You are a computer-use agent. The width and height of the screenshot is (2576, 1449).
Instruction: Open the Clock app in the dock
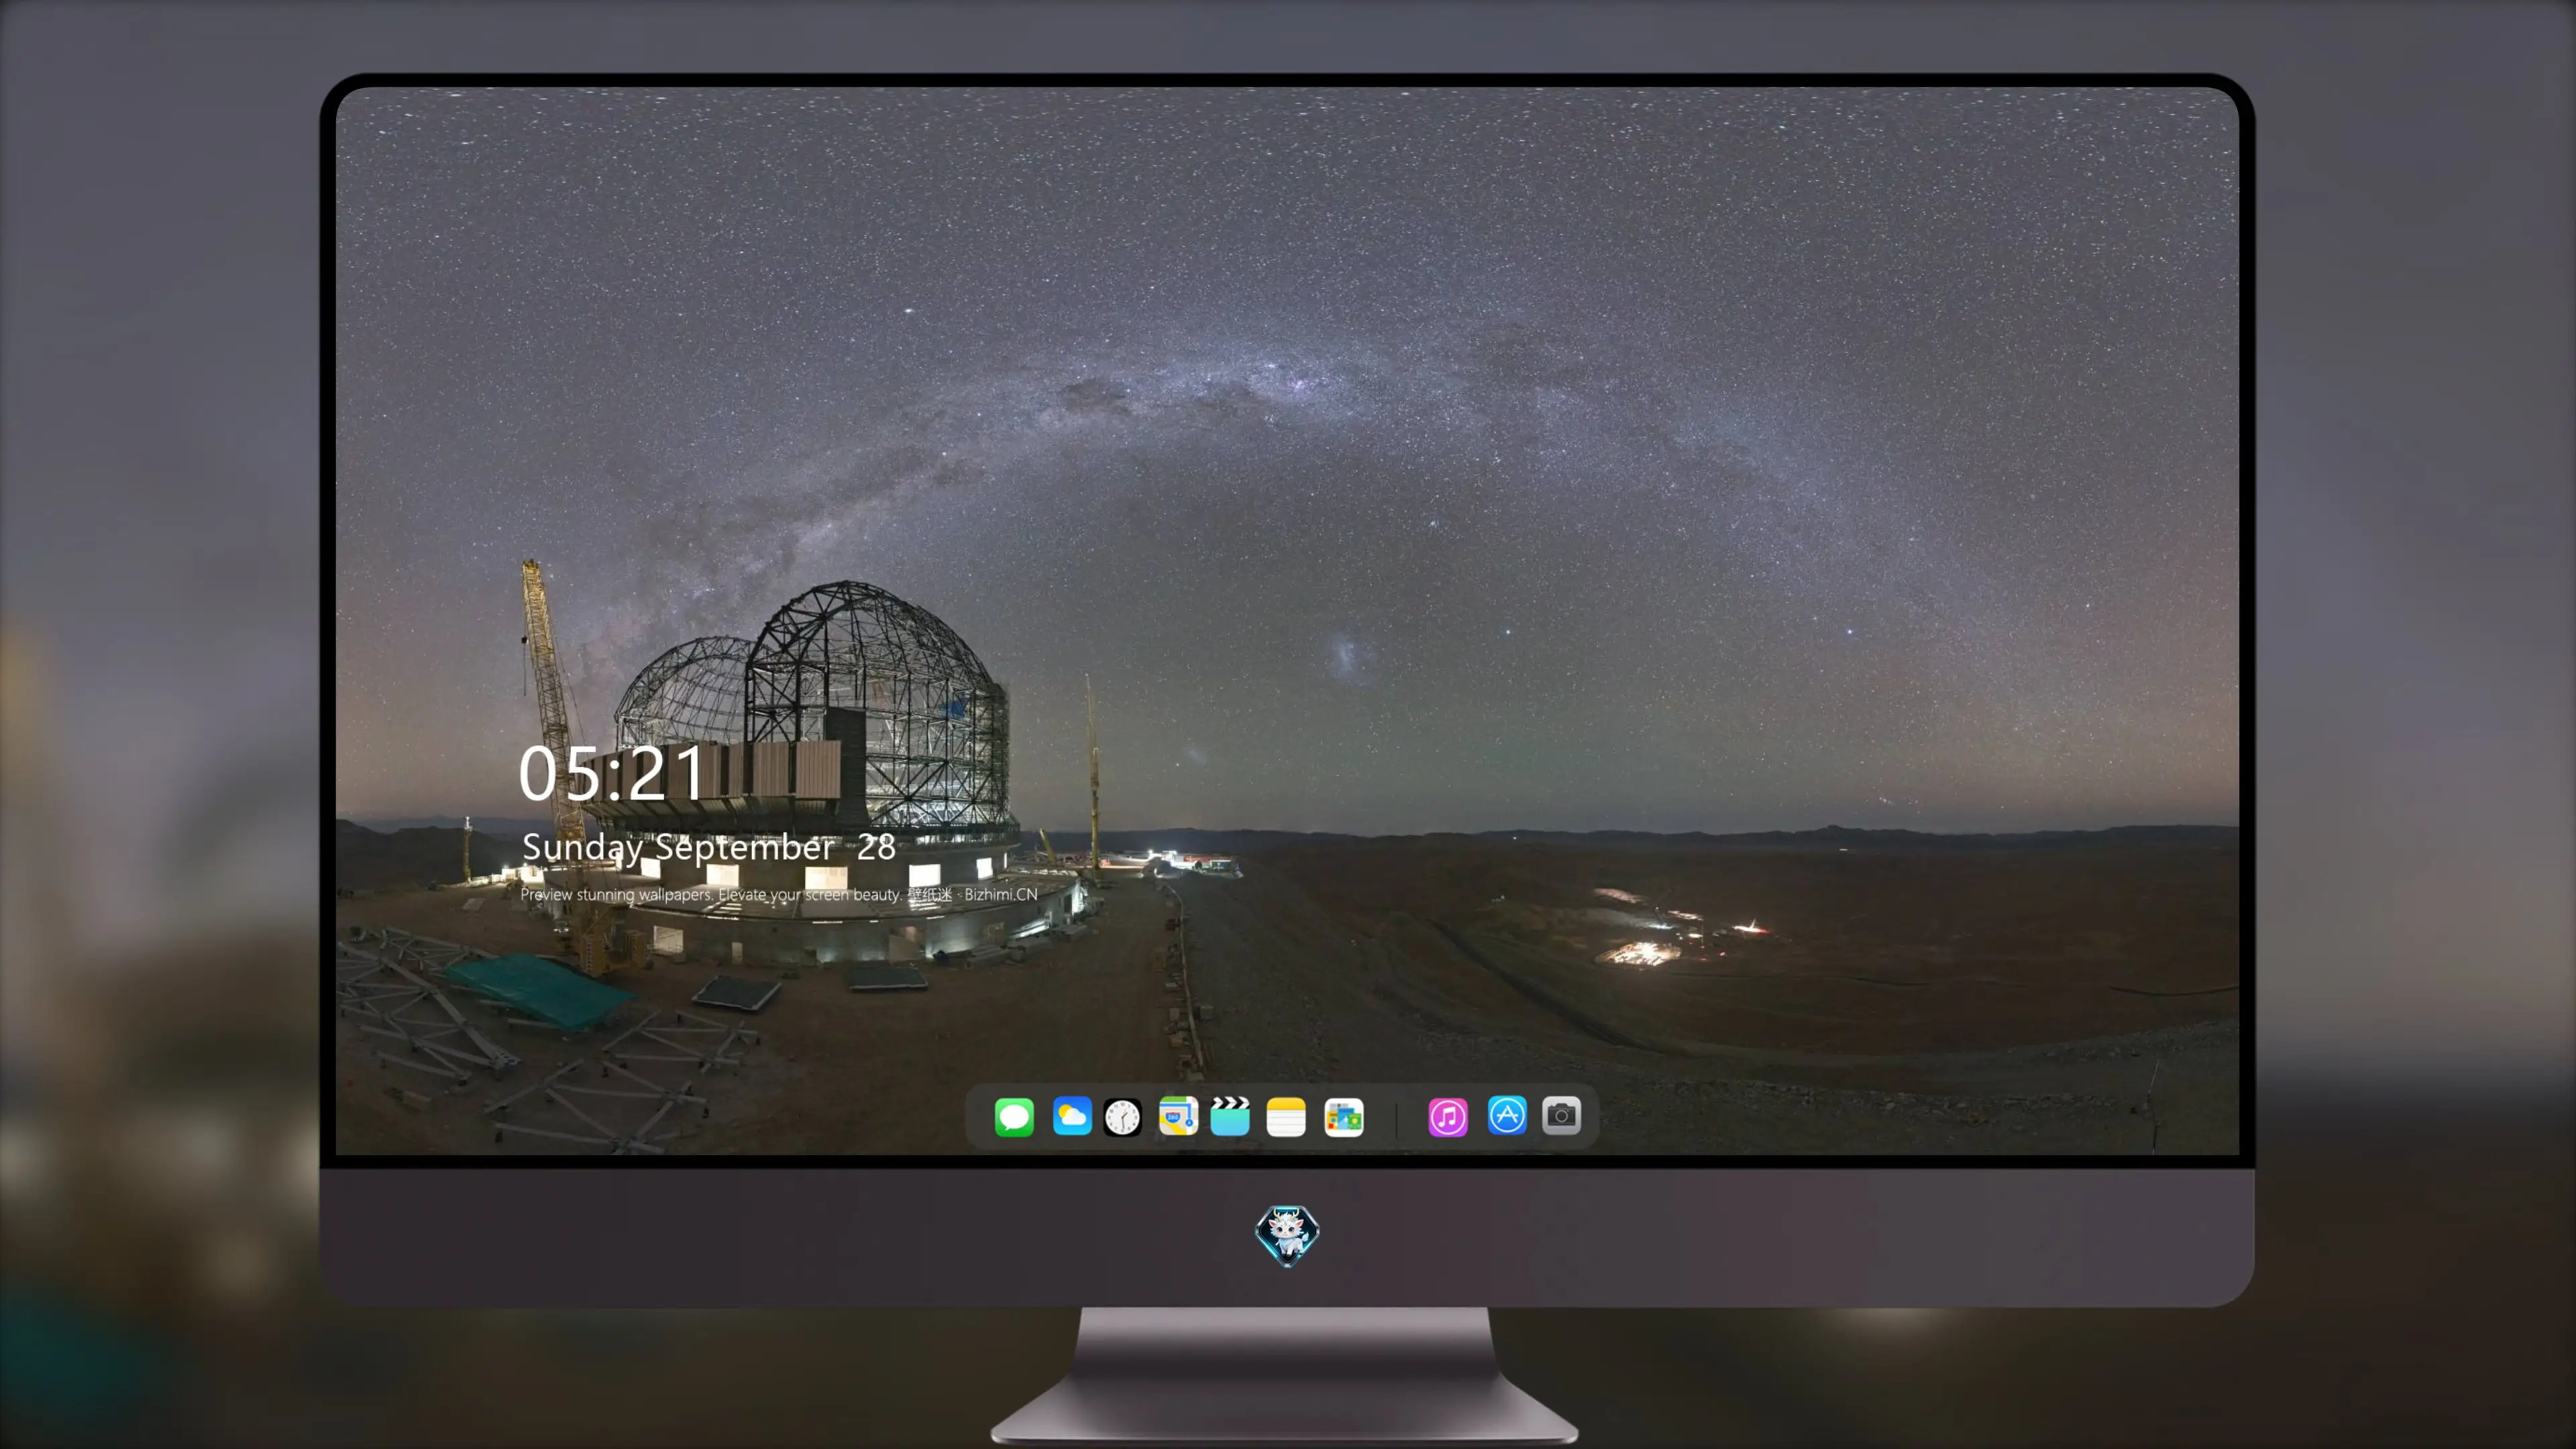[x=1122, y=1116]
